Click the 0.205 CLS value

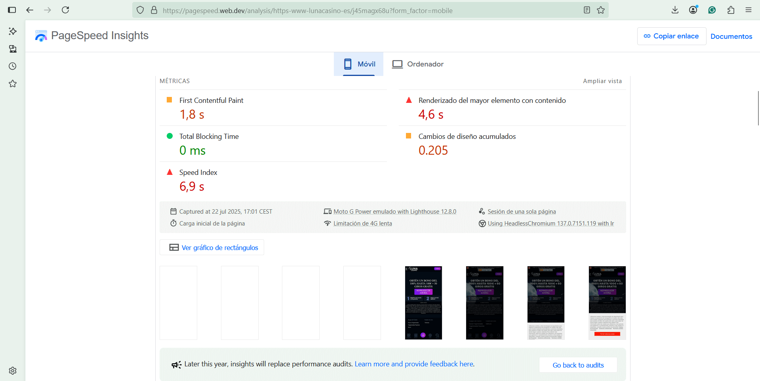point(433,151)
